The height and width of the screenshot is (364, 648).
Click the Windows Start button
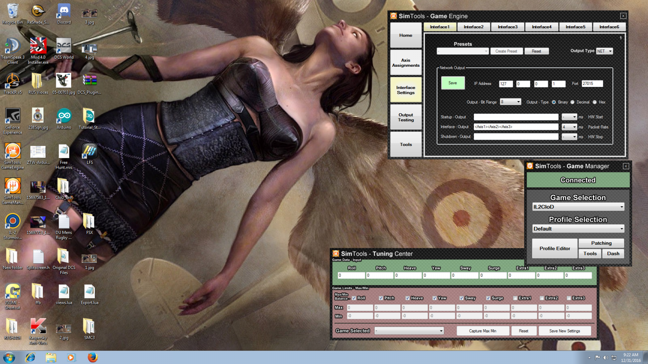pos(9,358)
